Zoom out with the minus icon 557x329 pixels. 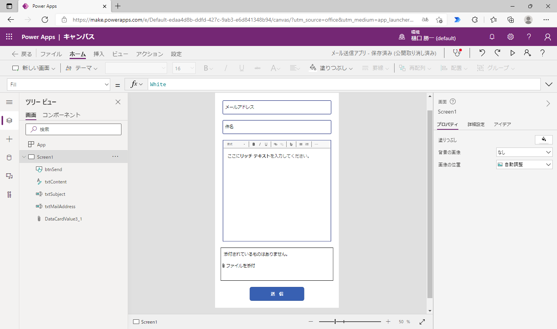311,322
